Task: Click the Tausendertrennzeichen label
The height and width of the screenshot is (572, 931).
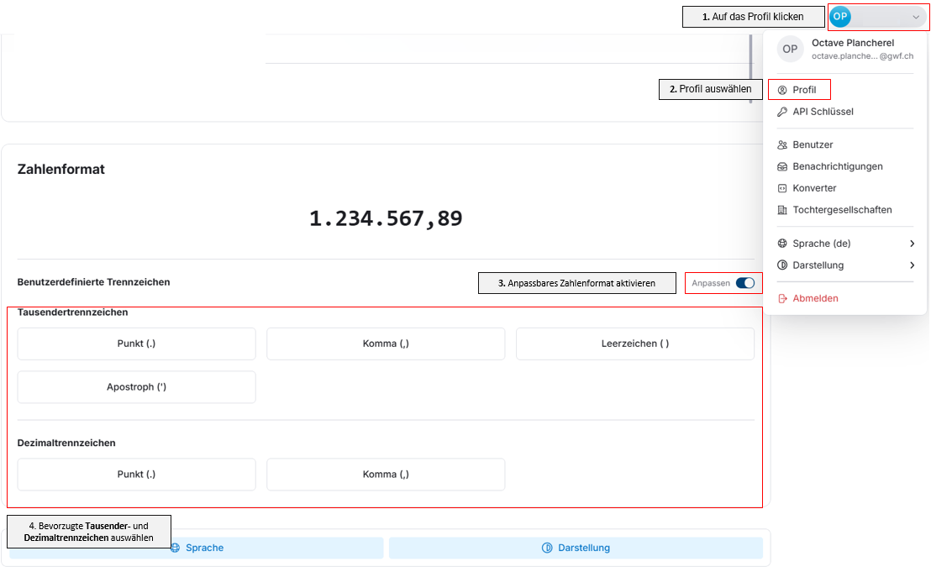Action: (x=72, y=312)
